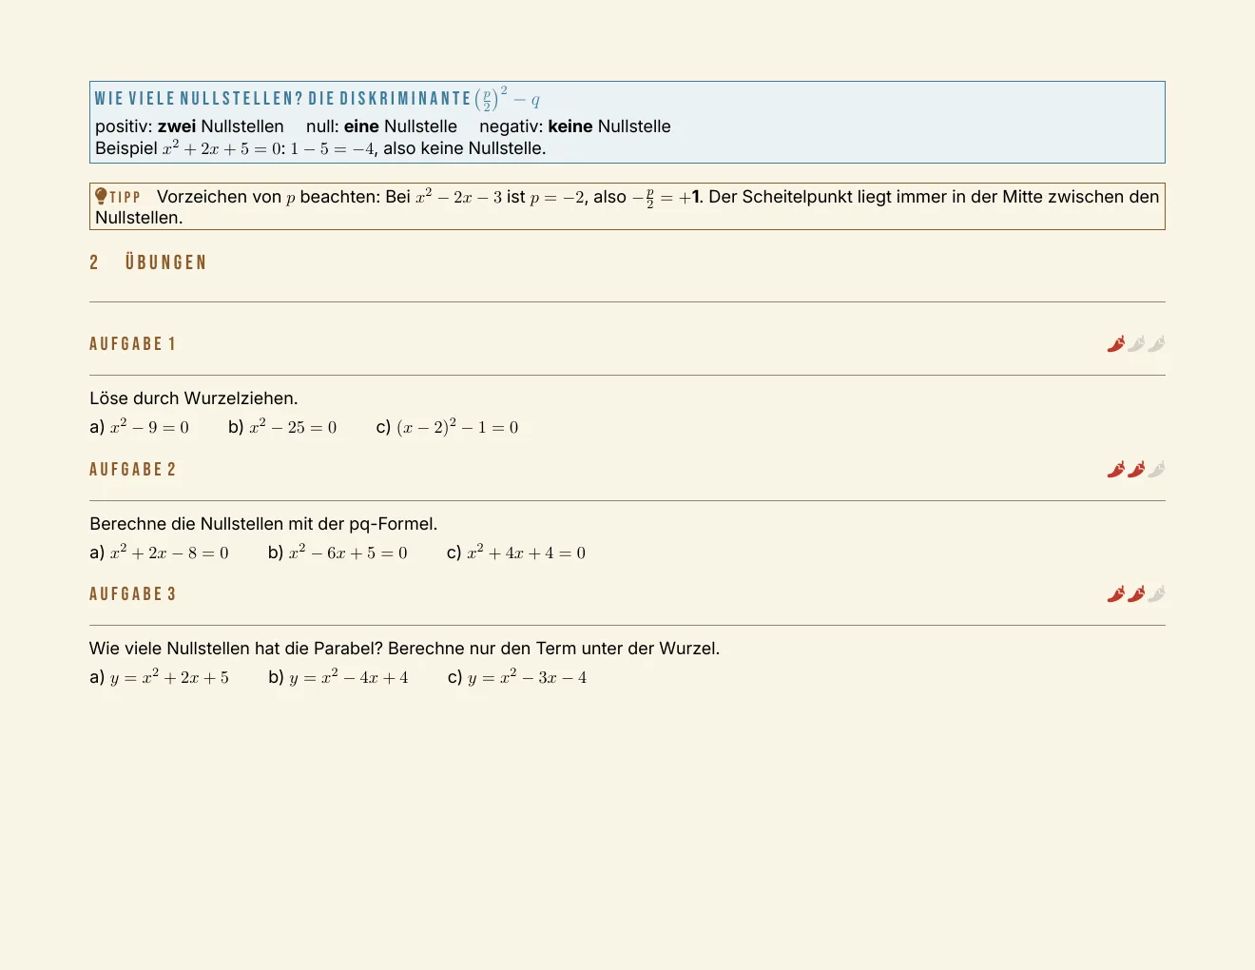The height and width of the screenshot is (970, 1255).
Task: Click the instruction 'Löse durch Wurzelziehen.'
Action: 194,398
